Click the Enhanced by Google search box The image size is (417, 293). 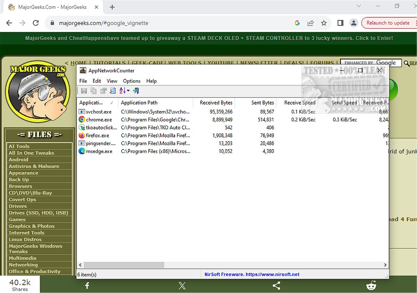[x=371, y=63]
